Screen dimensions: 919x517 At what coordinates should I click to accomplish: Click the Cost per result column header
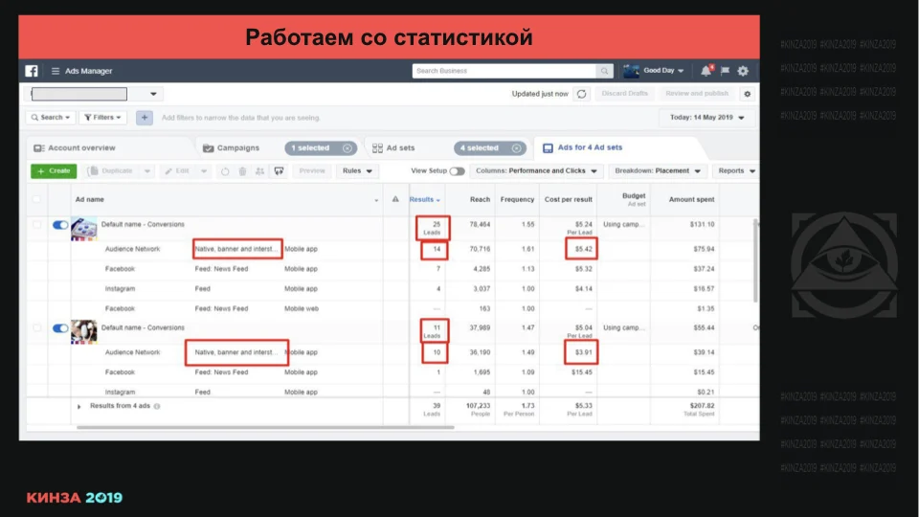pos(568,199)
